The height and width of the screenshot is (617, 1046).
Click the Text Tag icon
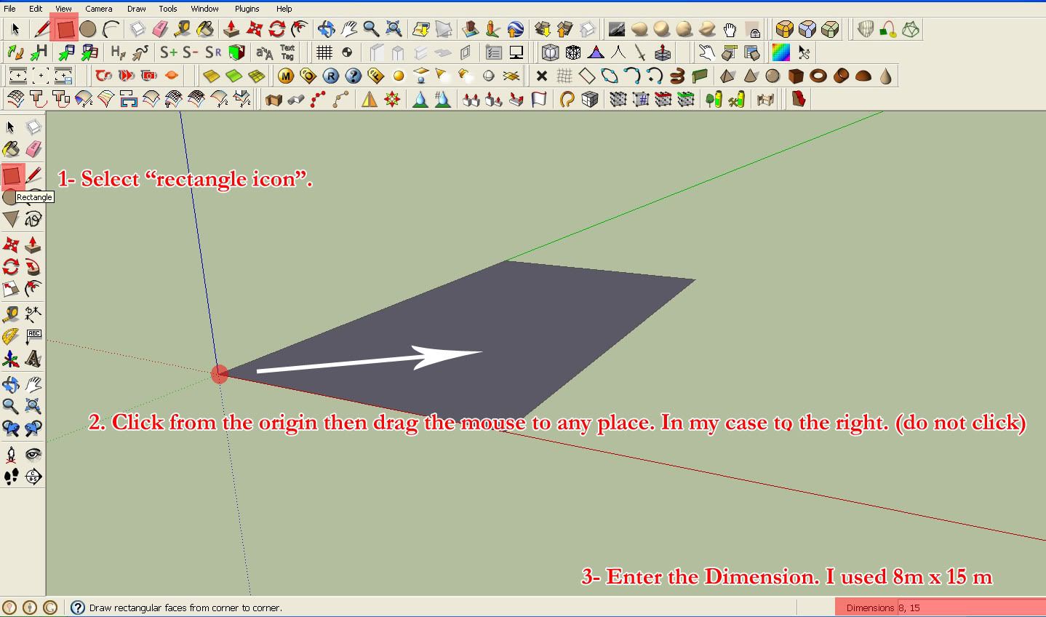pos(287,52)
